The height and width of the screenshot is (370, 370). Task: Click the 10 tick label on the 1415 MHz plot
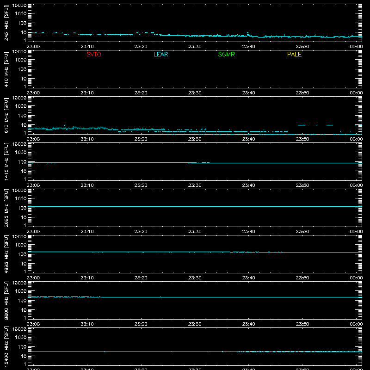pos(24,171)
